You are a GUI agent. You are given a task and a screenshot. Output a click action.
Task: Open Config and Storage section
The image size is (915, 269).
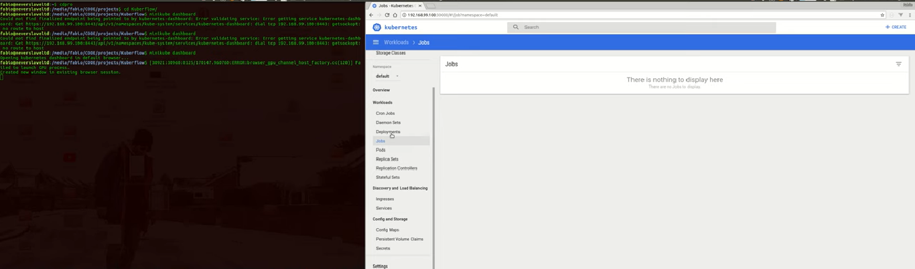pyautogui.click(x=390, y=219)
